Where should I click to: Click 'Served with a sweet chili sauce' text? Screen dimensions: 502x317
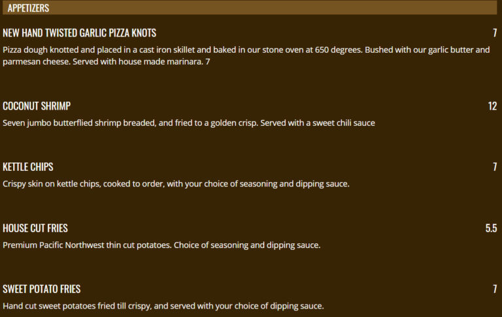(318, 123)
